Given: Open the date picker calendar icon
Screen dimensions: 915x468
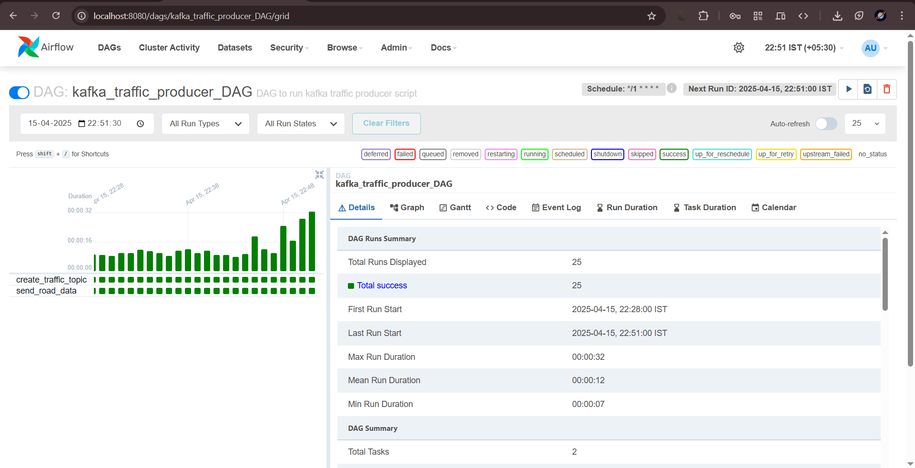Looking at the screenshot, I should tap(81, 123).
